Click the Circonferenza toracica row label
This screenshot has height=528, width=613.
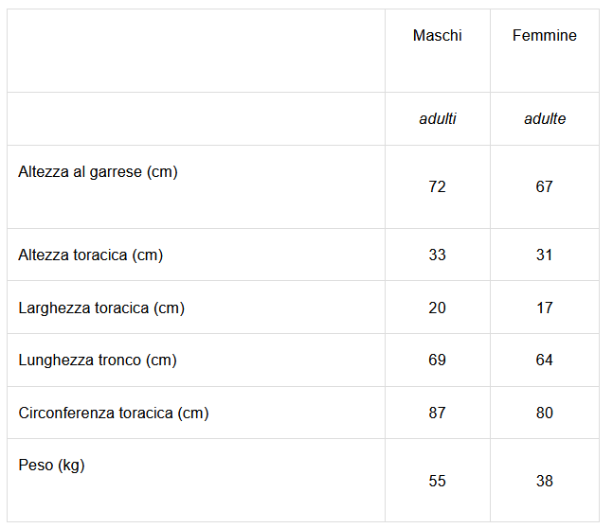pyautogui.click(x=114, y=414)
